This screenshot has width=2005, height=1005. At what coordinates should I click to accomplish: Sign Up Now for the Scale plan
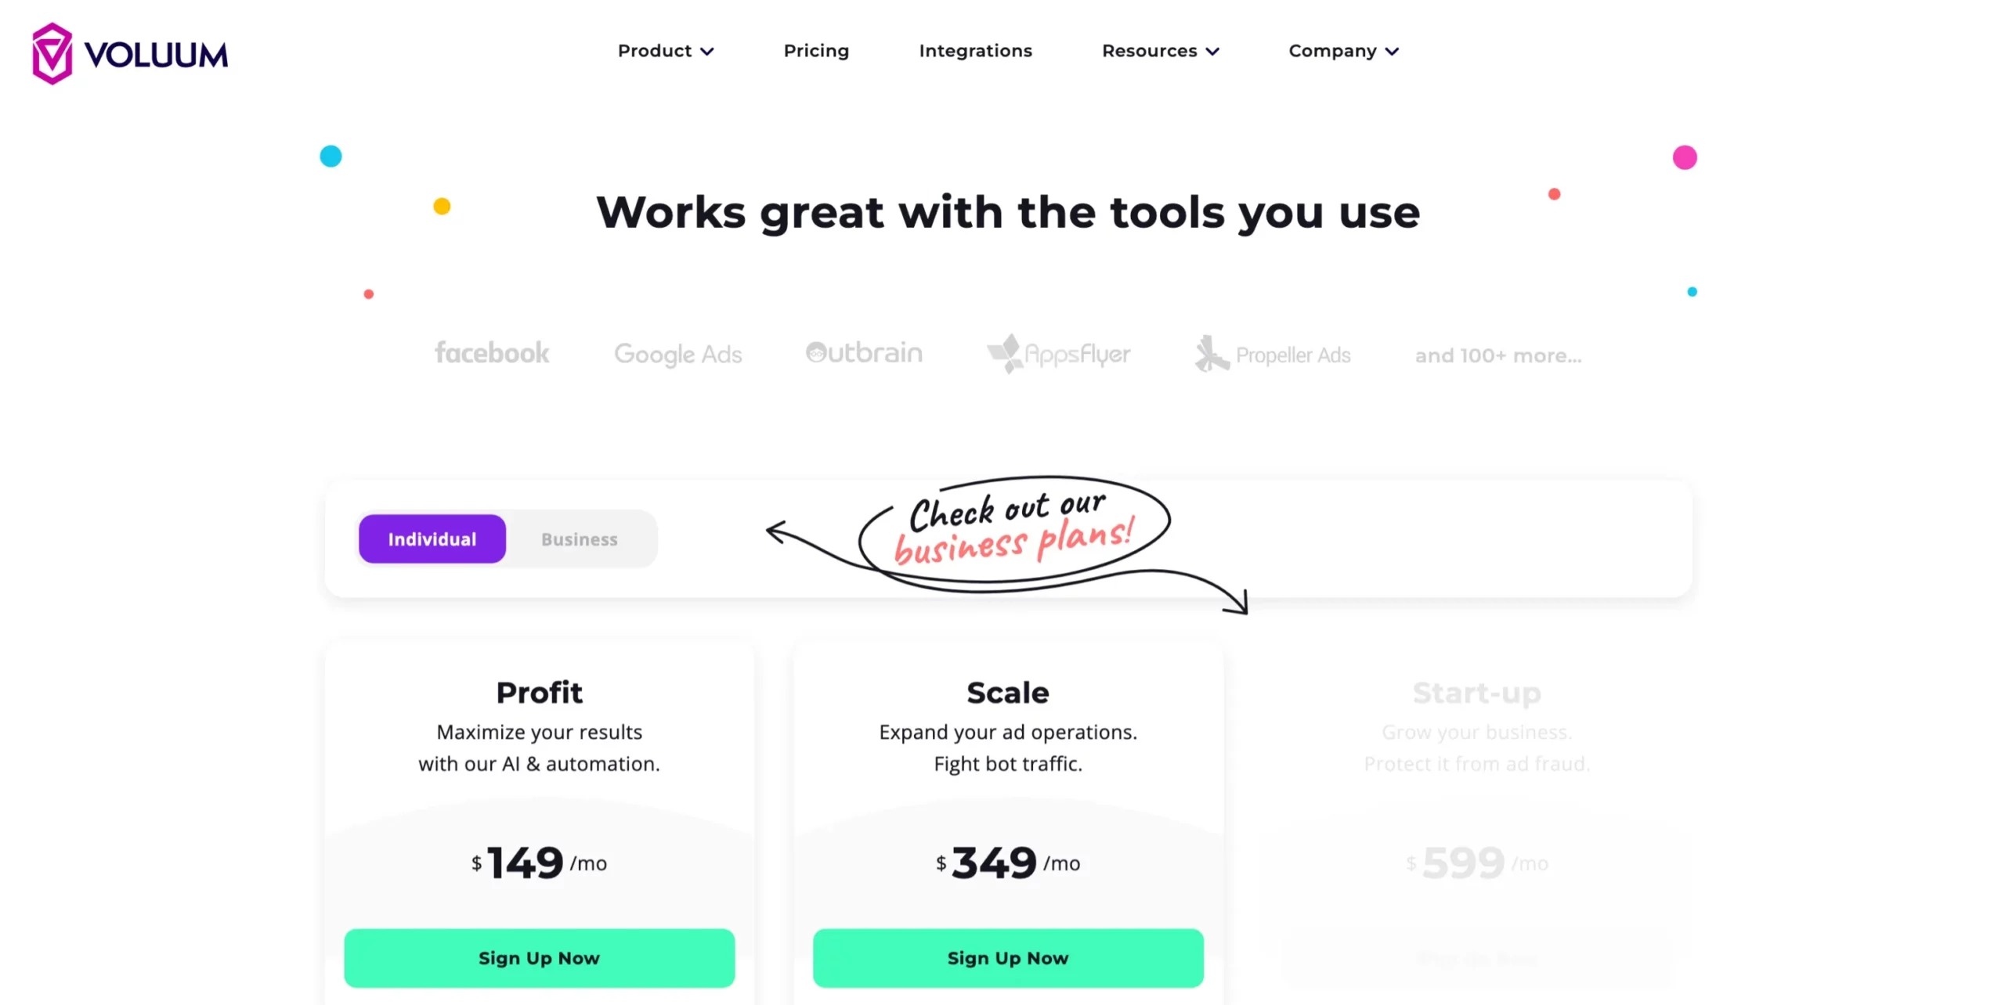(1008, 957)
